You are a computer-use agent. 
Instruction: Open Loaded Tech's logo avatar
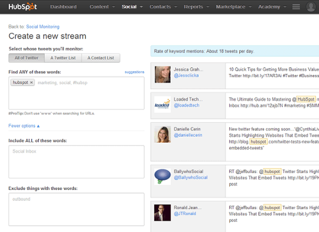click(x=162, y=104)
